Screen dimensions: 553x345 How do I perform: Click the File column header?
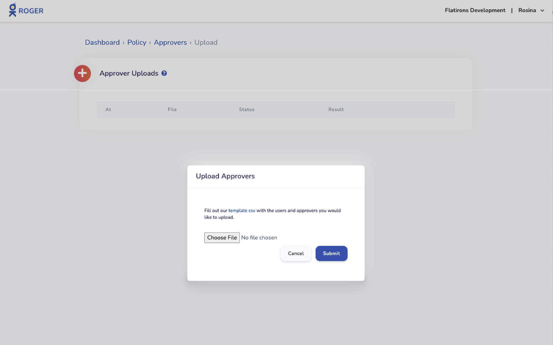[172, 109]
